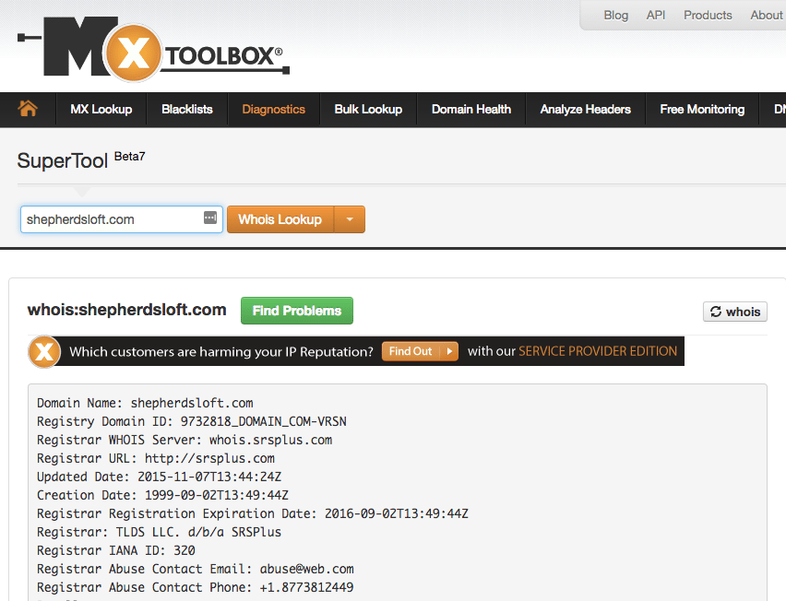Click the Registrar Abuse Contact Phone line
The image size is (786, 601).
tap(195, 587)
